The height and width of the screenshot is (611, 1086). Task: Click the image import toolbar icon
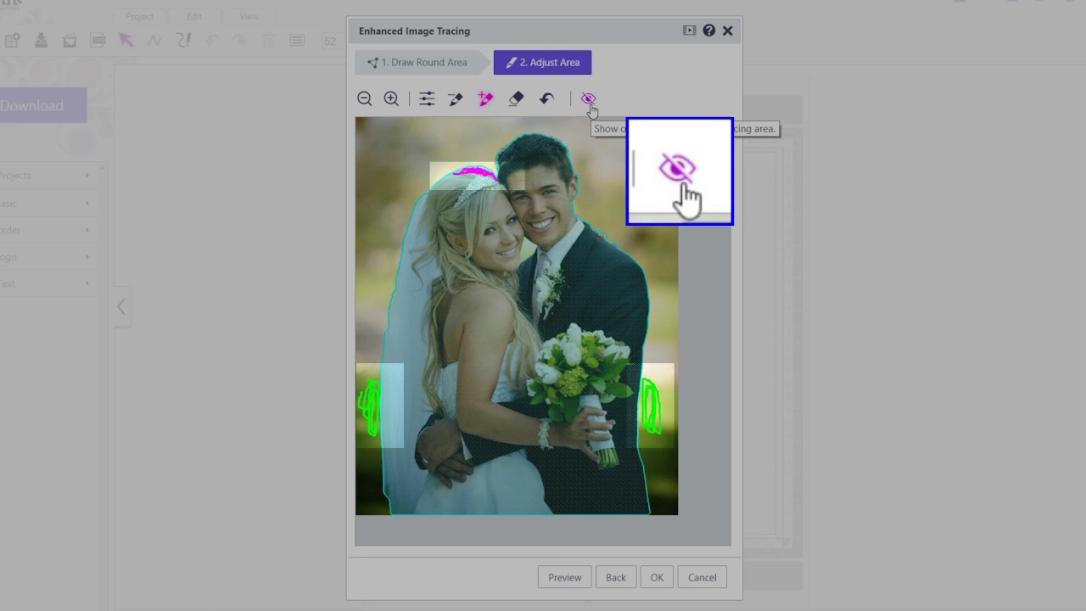tap(70, 40)
